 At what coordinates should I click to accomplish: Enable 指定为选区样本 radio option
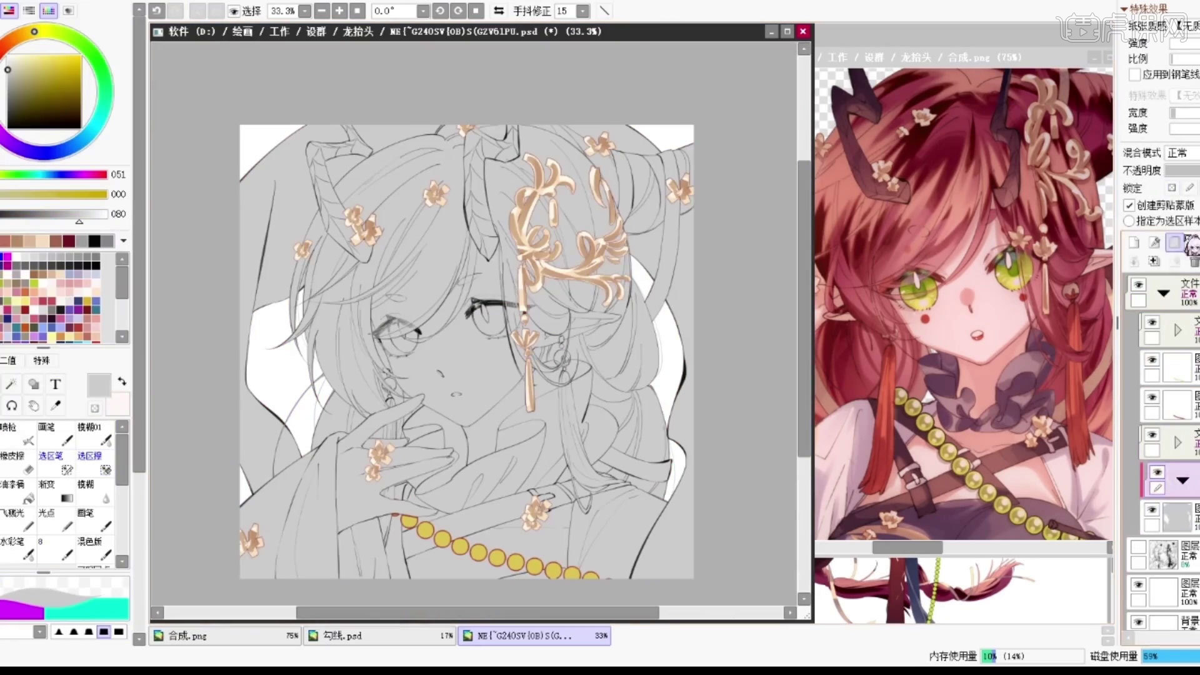point(1129,221)
